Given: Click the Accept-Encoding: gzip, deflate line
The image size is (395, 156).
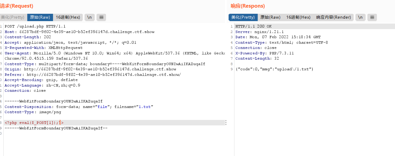Looking at the screenshot, I should coord(41,80).
